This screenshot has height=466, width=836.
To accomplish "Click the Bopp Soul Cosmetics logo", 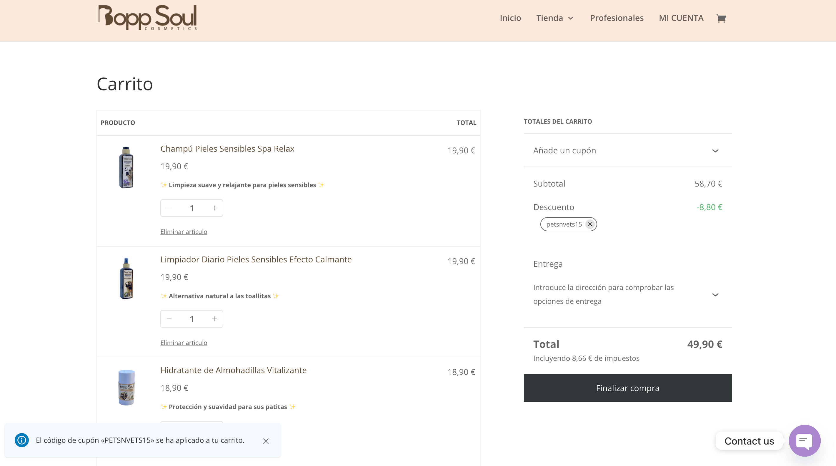I will click(x=147, y=18).
